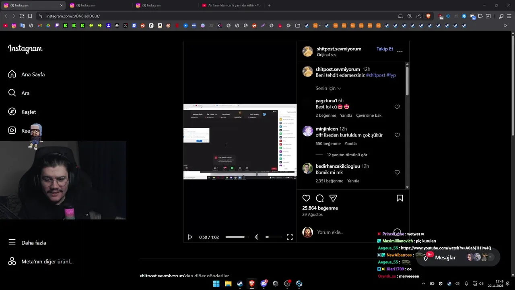The width and height of the screenshot is (515, 290).
Task: Open the browser hamburger menu
Action: click(x=509, y=16)
